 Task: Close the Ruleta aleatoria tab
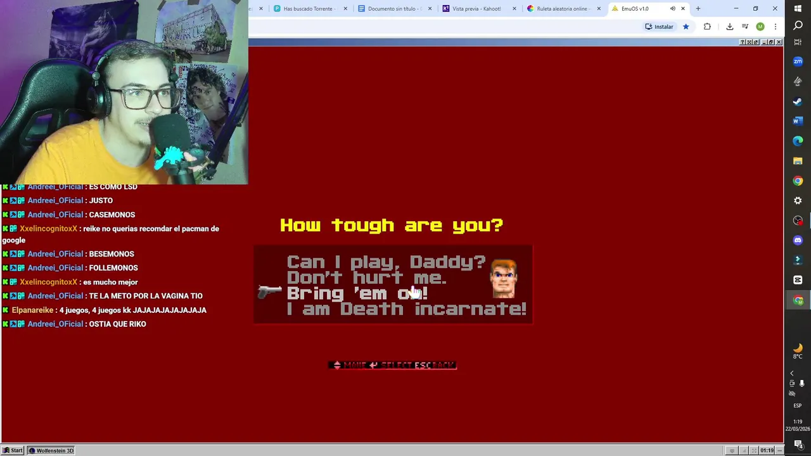599,9
